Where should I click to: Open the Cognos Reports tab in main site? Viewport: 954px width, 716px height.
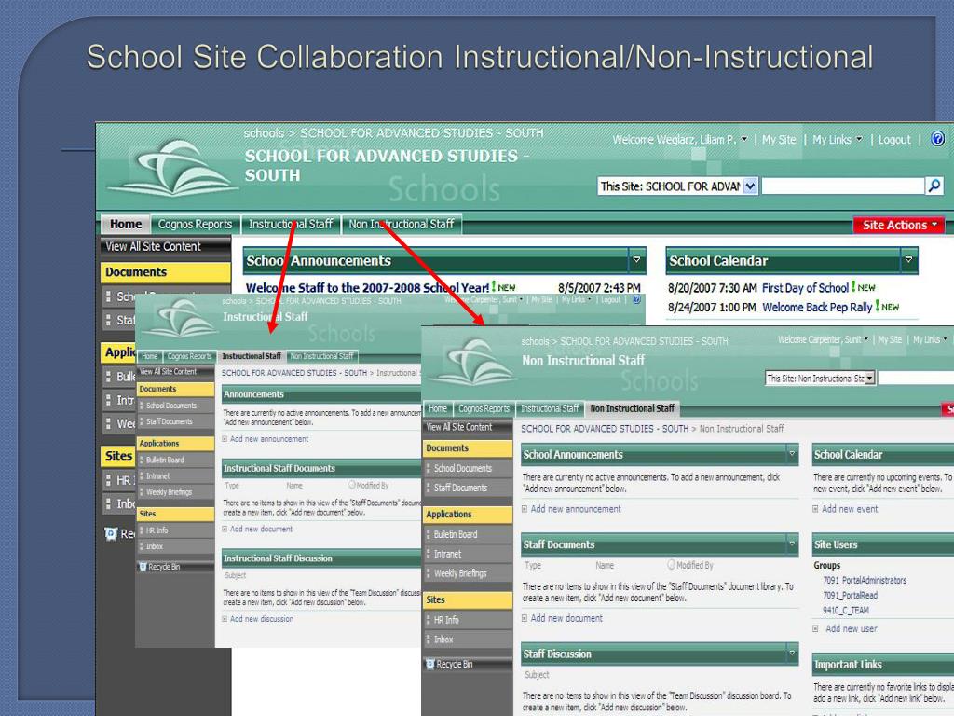pyautogui.click(x=195, y=224)
